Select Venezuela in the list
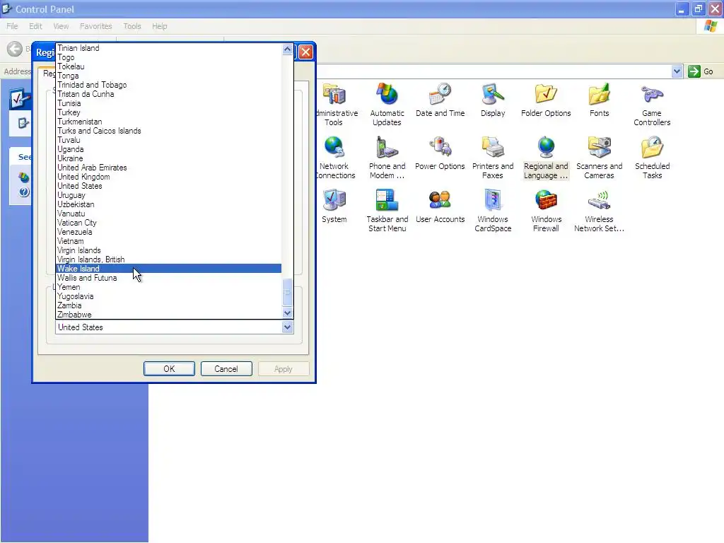The height and width of the screenshot is (543, 724). click(x=168, y=232)
